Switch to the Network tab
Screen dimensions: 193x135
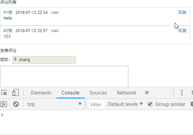point(127,93)
